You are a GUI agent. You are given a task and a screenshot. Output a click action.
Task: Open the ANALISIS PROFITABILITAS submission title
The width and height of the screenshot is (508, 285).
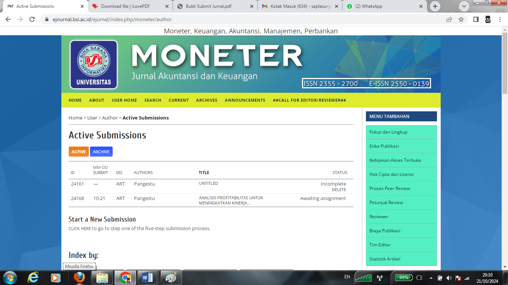click(x=231, y=200)
